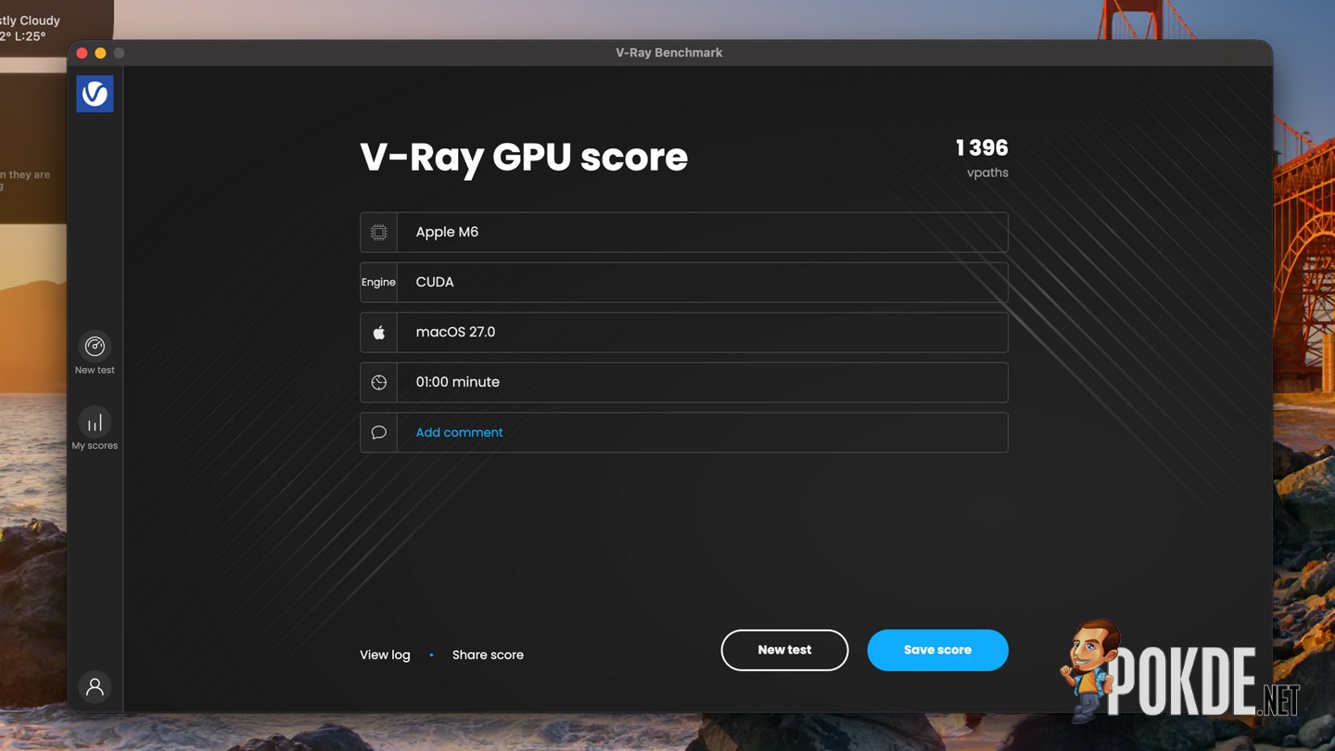
Task: Click the V-Ray Benchmark window title
Action: pyautogui.click(x=669, y=53)
